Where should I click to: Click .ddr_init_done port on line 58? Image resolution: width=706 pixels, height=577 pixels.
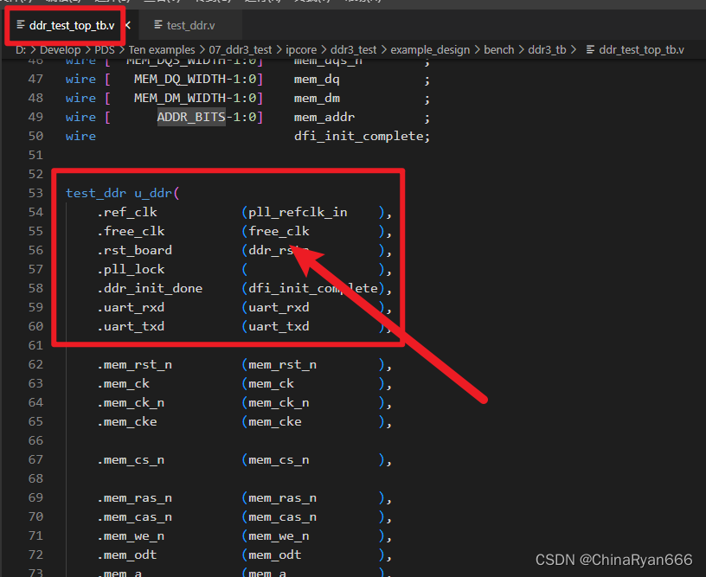(150, 288)
